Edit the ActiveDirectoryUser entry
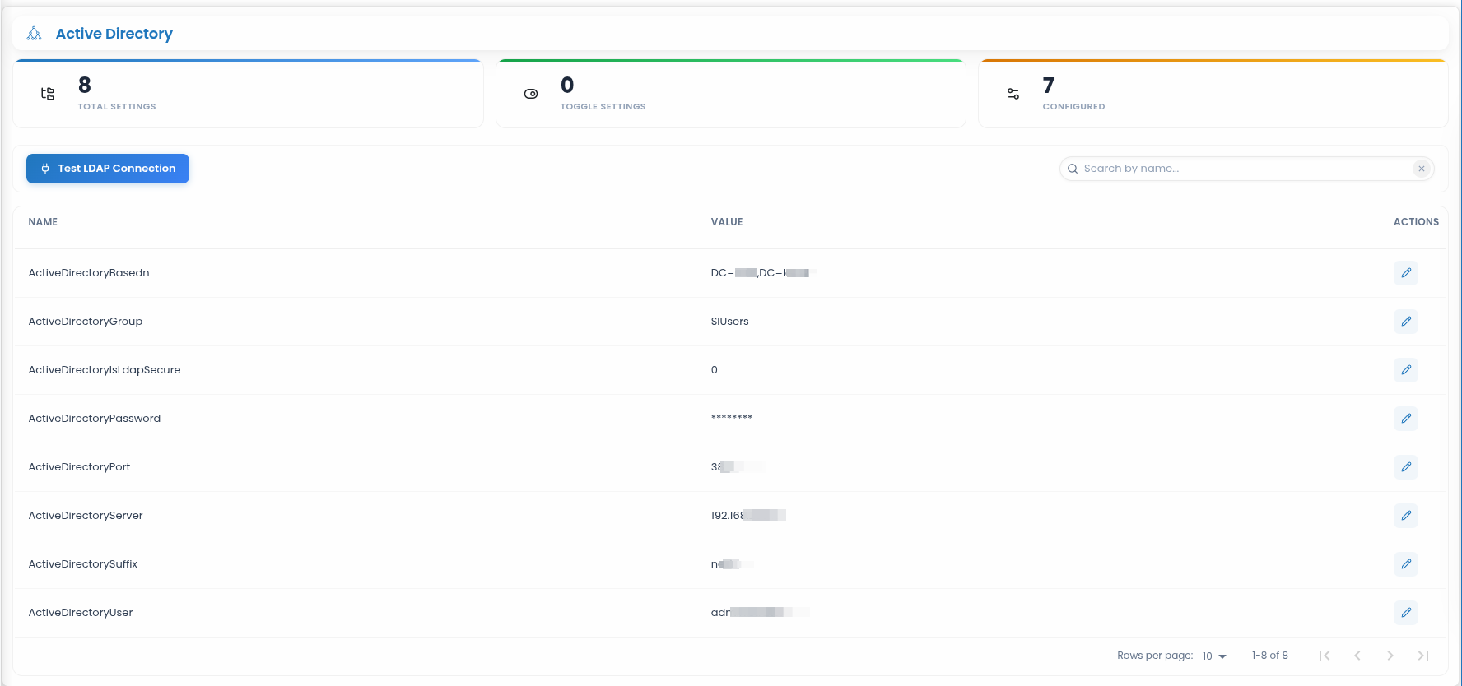1462x686 pixels. point(1406,613)
